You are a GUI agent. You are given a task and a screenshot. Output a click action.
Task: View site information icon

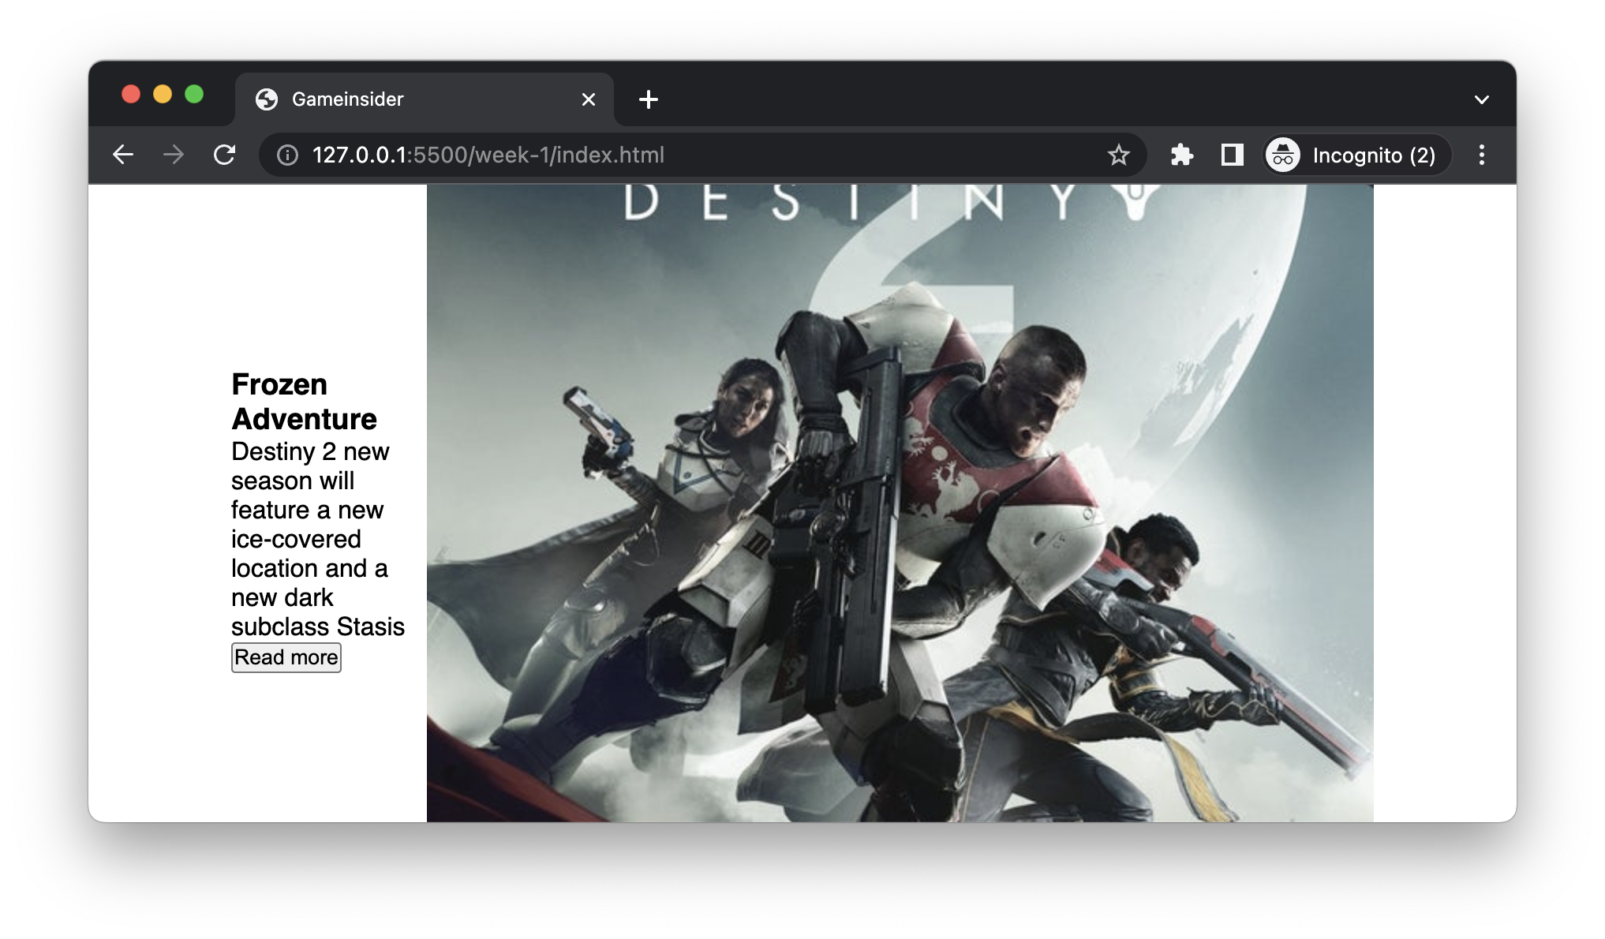(x=287, y=155)
